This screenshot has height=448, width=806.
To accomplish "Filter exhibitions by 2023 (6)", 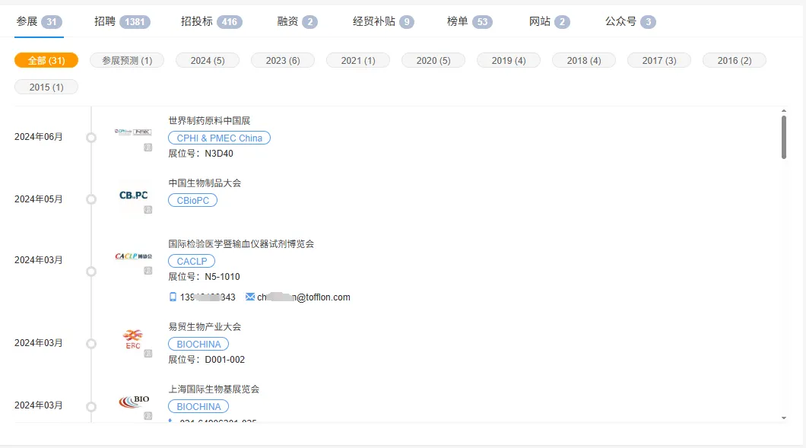I will click(283, 60).
